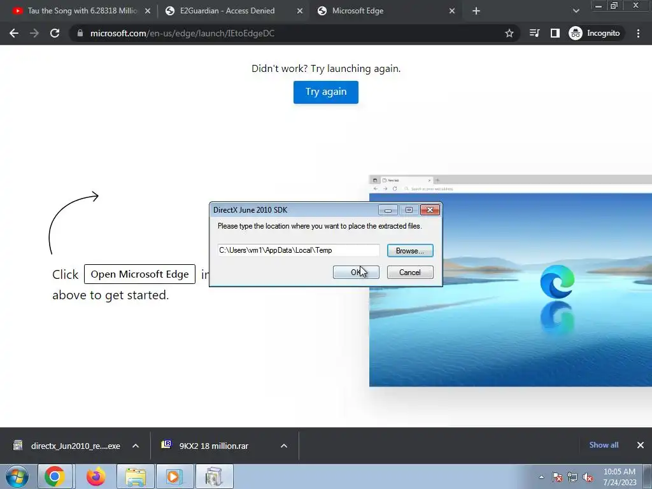Open Windows Explorer from the taskbar
This screenshot has height=489, width=652.
(x=136, y=476)
